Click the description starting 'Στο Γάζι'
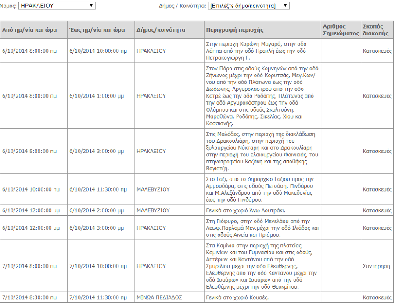Image resolution: width=395 pixels, height=304 pixels. coord(262,189)
